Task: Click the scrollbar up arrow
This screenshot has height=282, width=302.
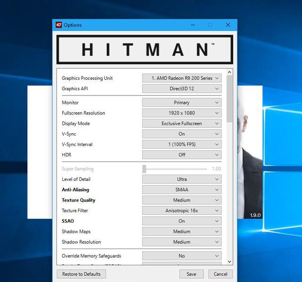Action: click(x=229, y=72)
